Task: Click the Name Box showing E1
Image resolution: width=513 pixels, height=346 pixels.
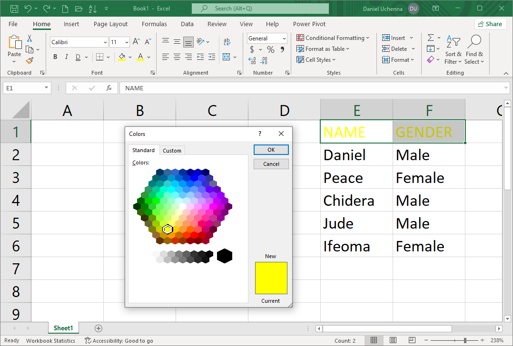Action: (x=24, y=88)
